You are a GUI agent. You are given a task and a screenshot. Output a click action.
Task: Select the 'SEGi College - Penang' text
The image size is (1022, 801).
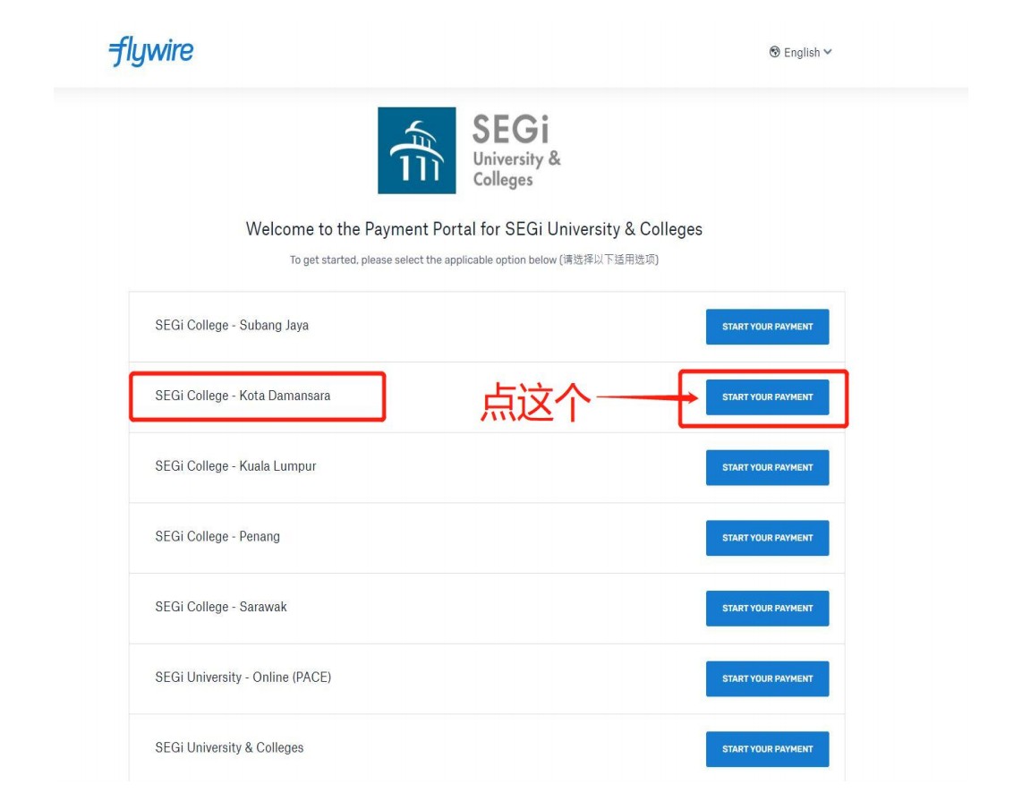pyautogui.click(x=217, y=536)
